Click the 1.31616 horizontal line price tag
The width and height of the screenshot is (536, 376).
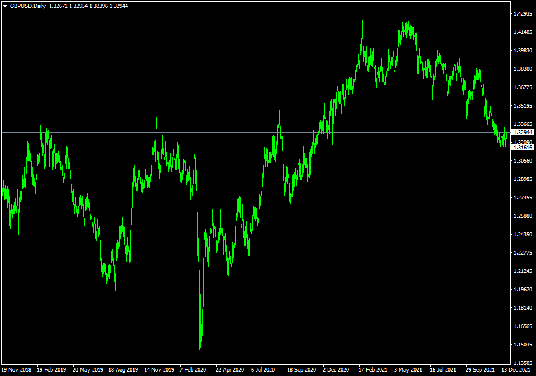523,148
